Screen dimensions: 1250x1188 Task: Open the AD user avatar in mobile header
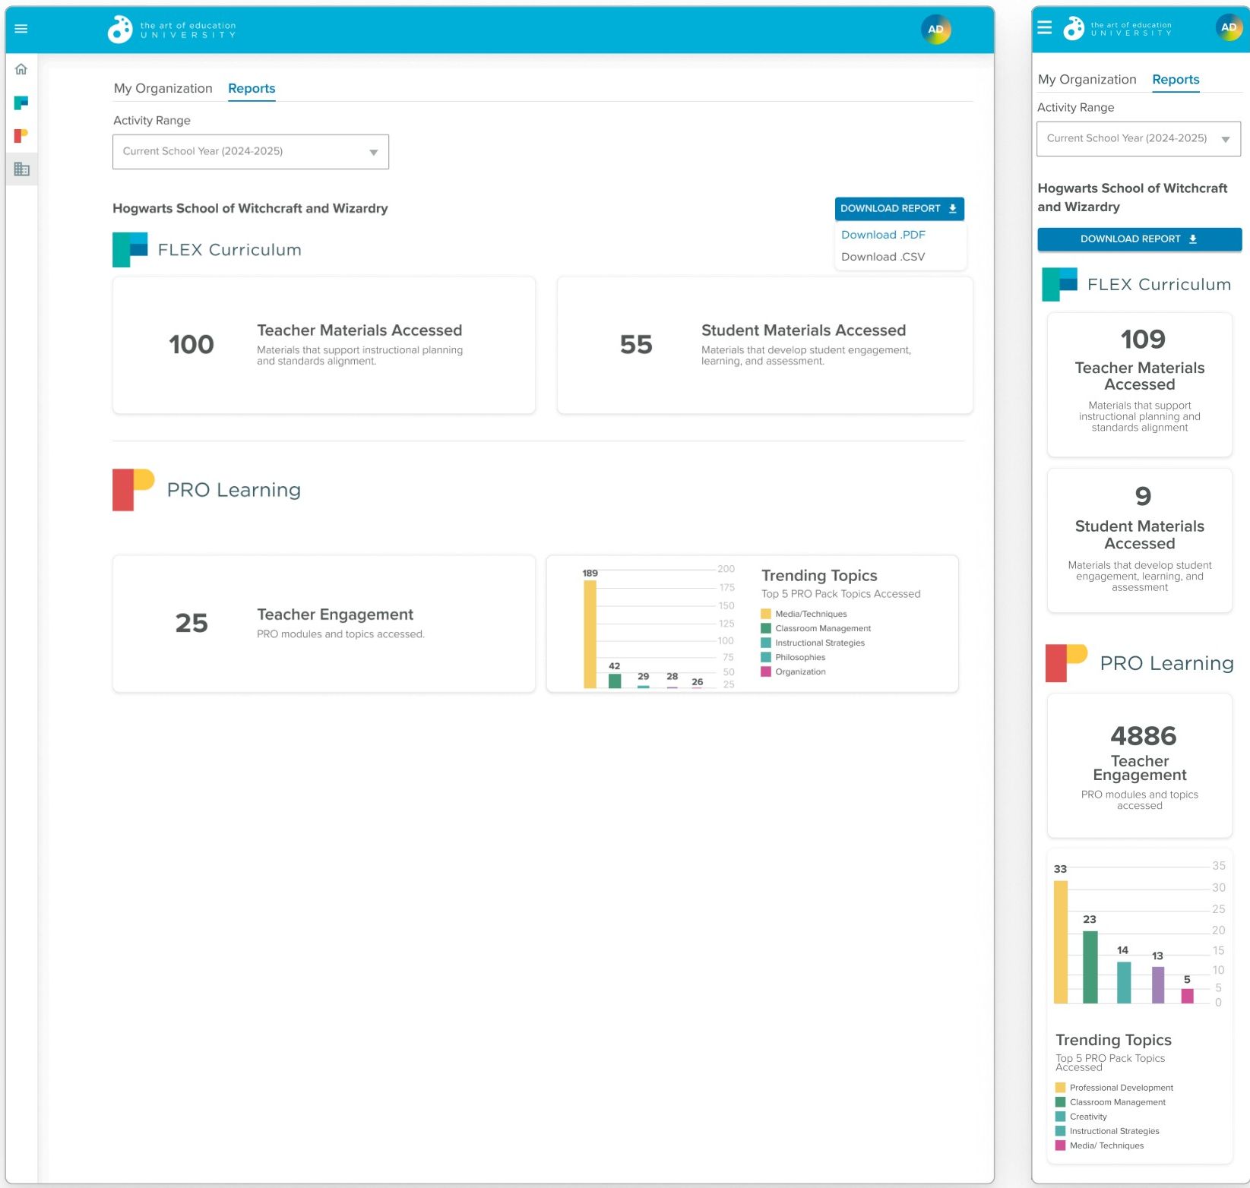pyautogui.click(x=1229, y=27)
